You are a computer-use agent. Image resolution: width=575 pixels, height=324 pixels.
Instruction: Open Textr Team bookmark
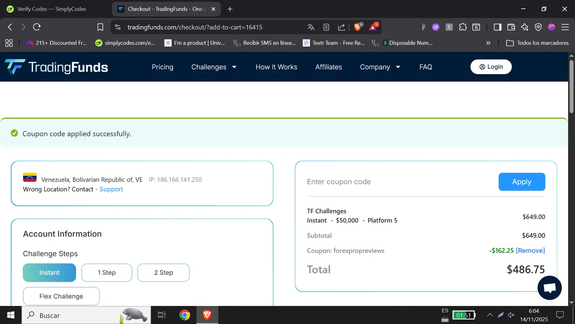pyautogui.click(x=333, y=43)
